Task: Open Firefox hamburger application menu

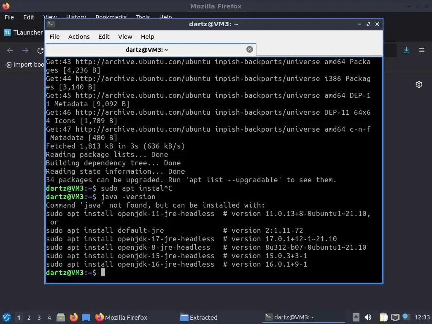Action: pyautogui.click(x=422, y=50)
